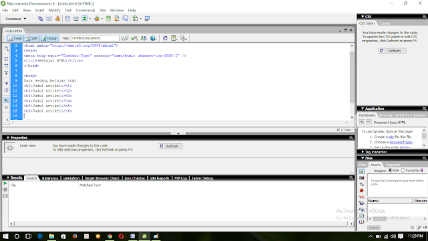Click 'document type' link
Screen dimensions: 428x241
coord(401,143)
